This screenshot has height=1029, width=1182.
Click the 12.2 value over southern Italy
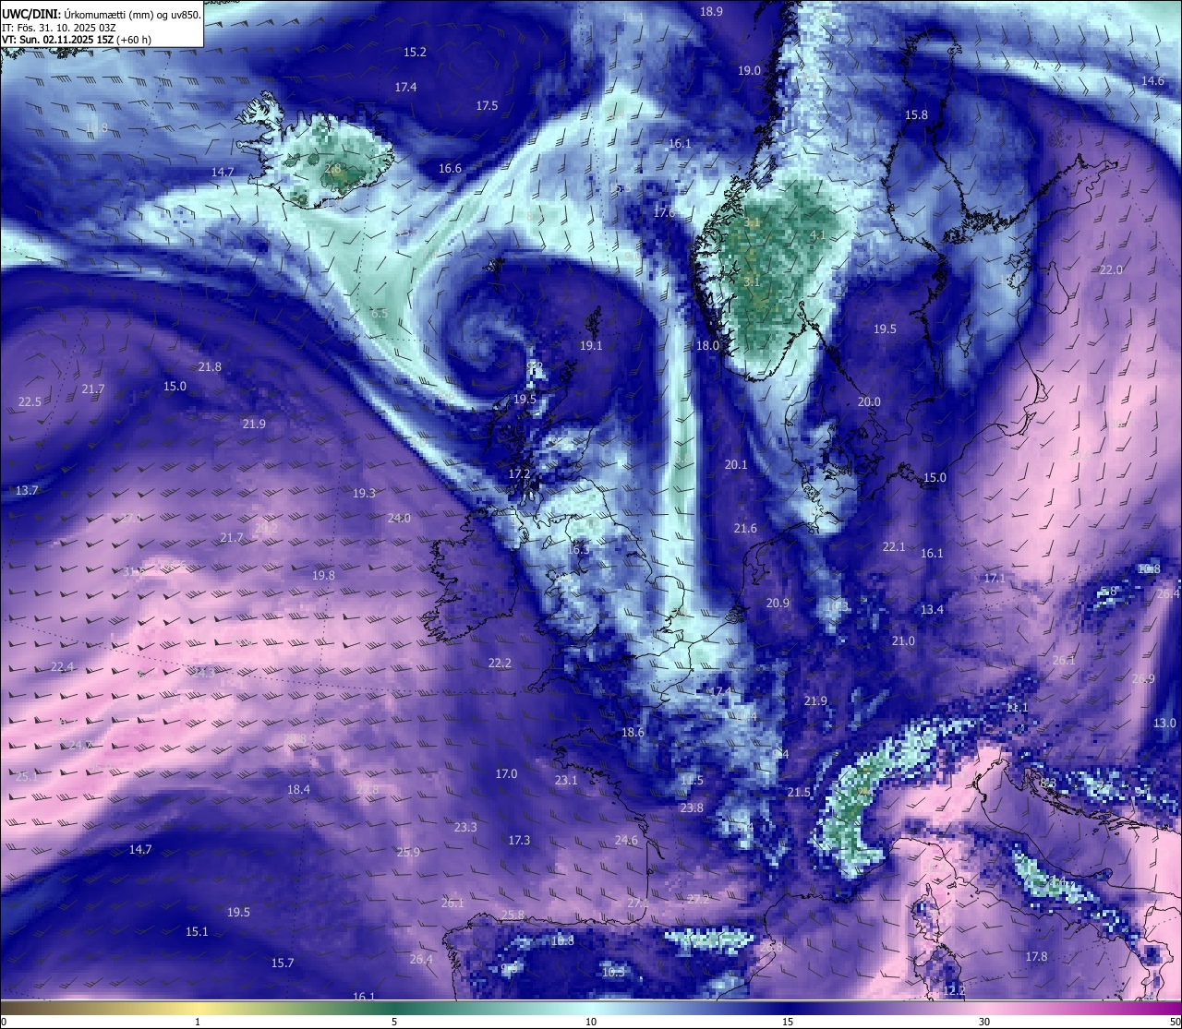(955, 991)
